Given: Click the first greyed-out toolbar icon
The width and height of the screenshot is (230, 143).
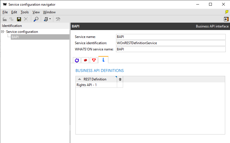Looking at the screenshot, I should [x=5, y=19].
